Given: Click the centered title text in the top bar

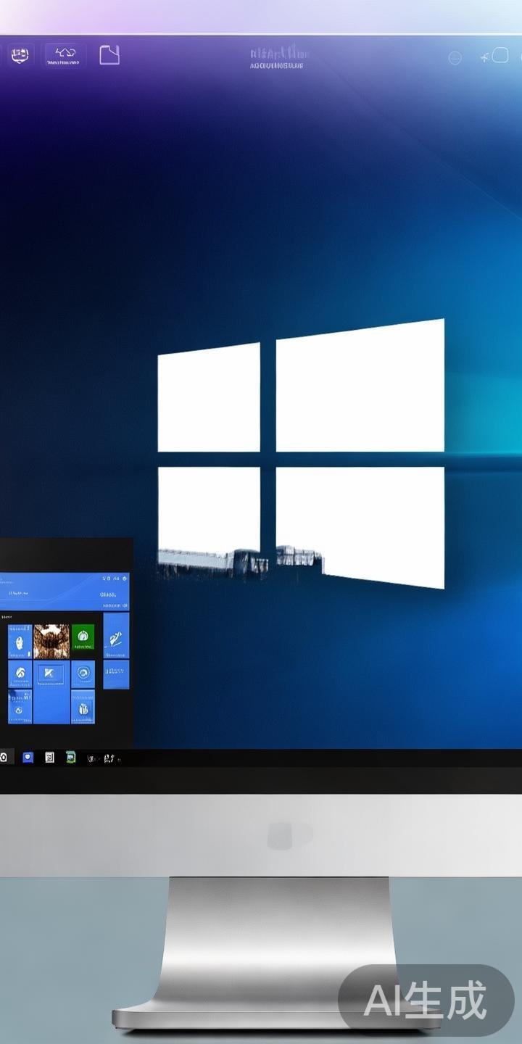Looking at the screenshot, I should (278, 58).
